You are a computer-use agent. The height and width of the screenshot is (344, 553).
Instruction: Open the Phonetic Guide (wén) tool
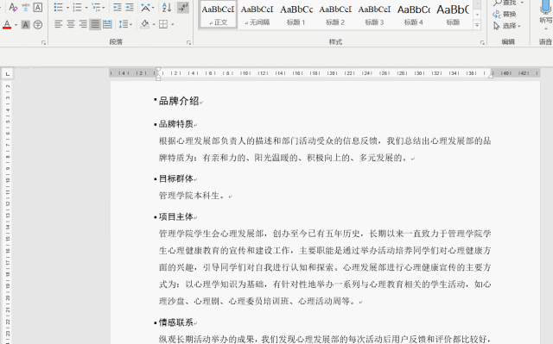coord(25,8)
